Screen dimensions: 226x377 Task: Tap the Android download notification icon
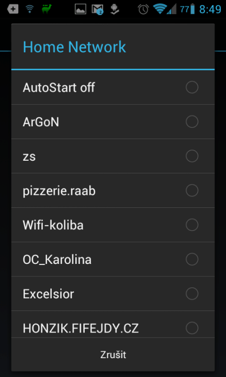(115, 9)
